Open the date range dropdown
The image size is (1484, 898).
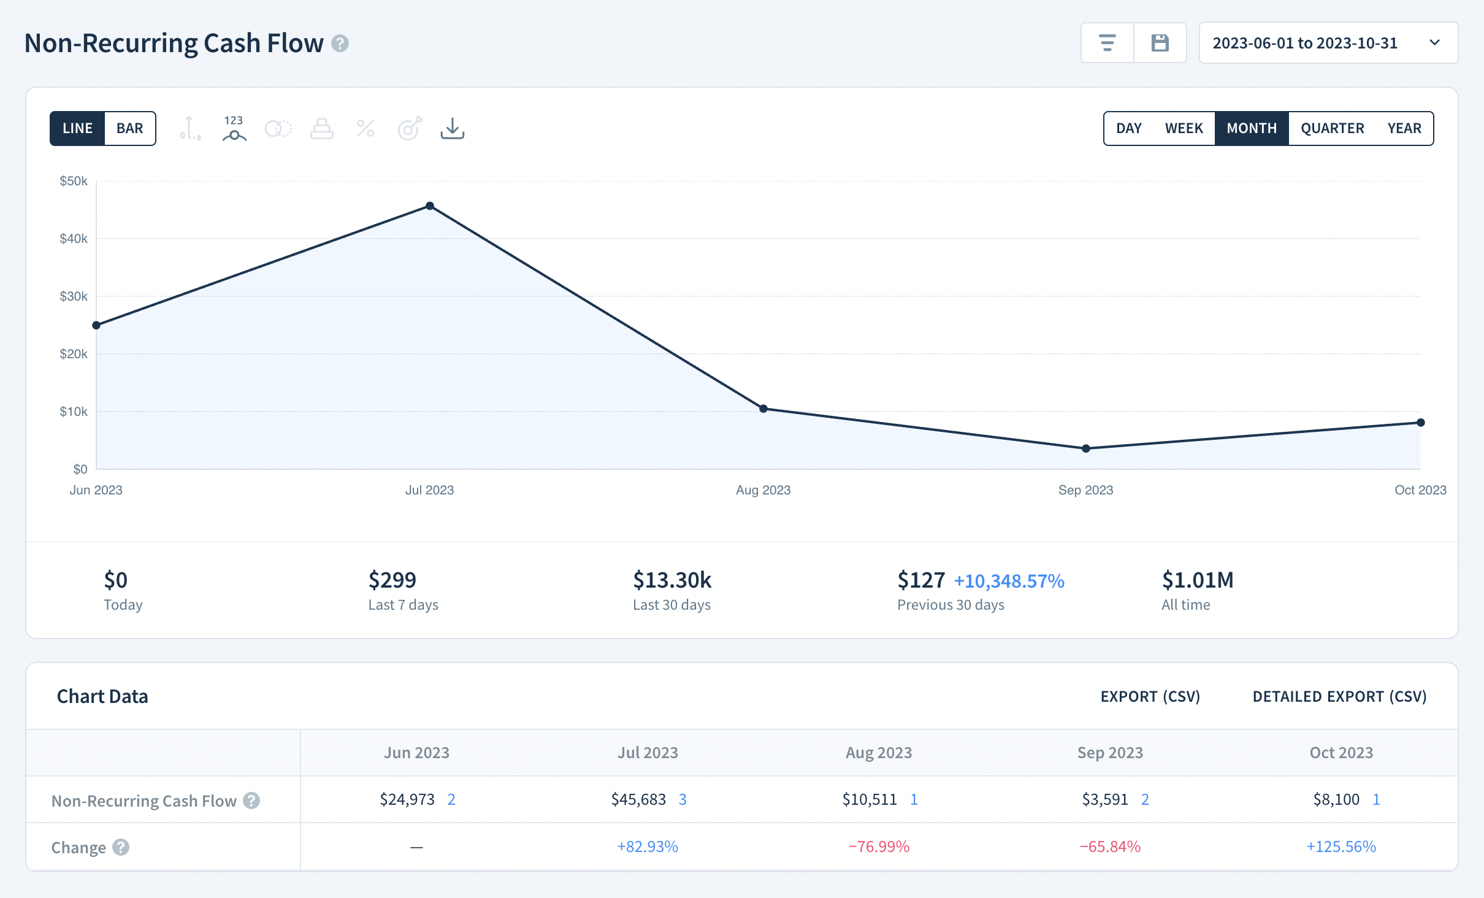point(1328,42)
